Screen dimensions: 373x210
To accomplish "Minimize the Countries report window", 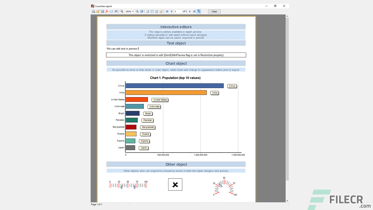I will pyautogui.click(x=266, y=6).
